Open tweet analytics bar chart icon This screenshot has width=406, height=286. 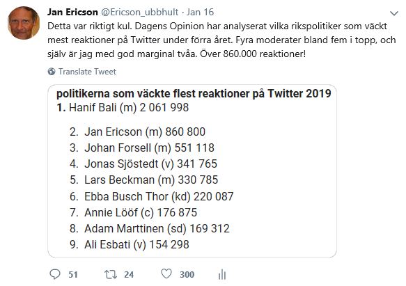coord(222,275)
